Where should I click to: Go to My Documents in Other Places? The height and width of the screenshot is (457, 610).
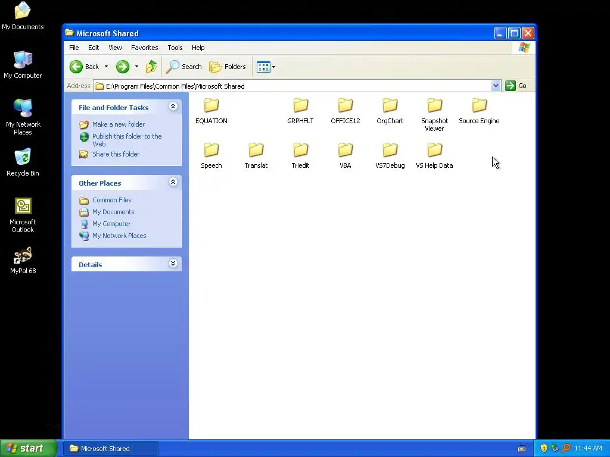coord(113,212)
